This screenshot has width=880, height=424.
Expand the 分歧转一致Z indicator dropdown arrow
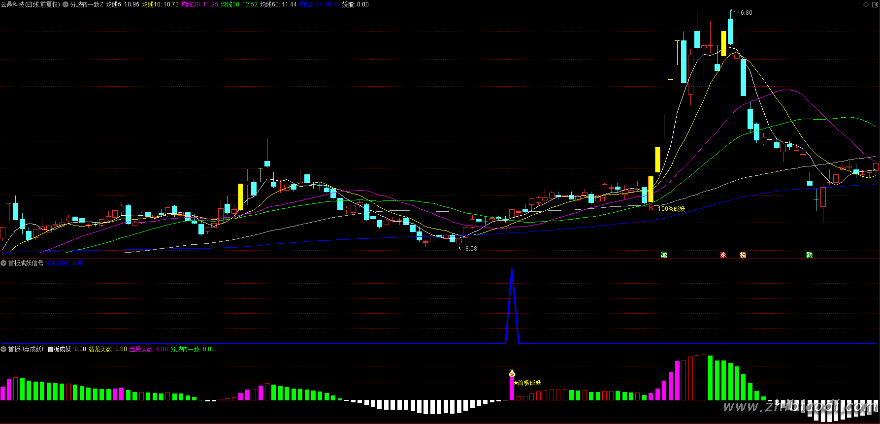65,4
